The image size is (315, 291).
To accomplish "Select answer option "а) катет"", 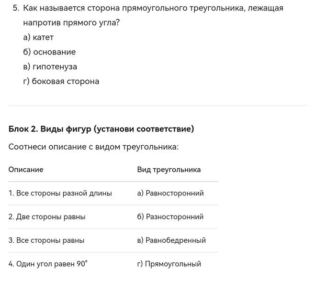I will tap(38, 37).
